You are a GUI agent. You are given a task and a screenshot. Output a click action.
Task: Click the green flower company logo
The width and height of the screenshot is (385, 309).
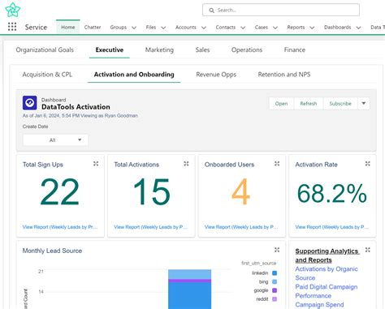pos(13,10)
